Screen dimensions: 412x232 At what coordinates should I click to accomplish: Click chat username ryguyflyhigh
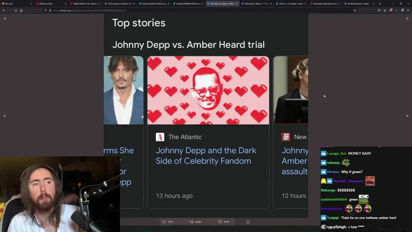[337, 227]
